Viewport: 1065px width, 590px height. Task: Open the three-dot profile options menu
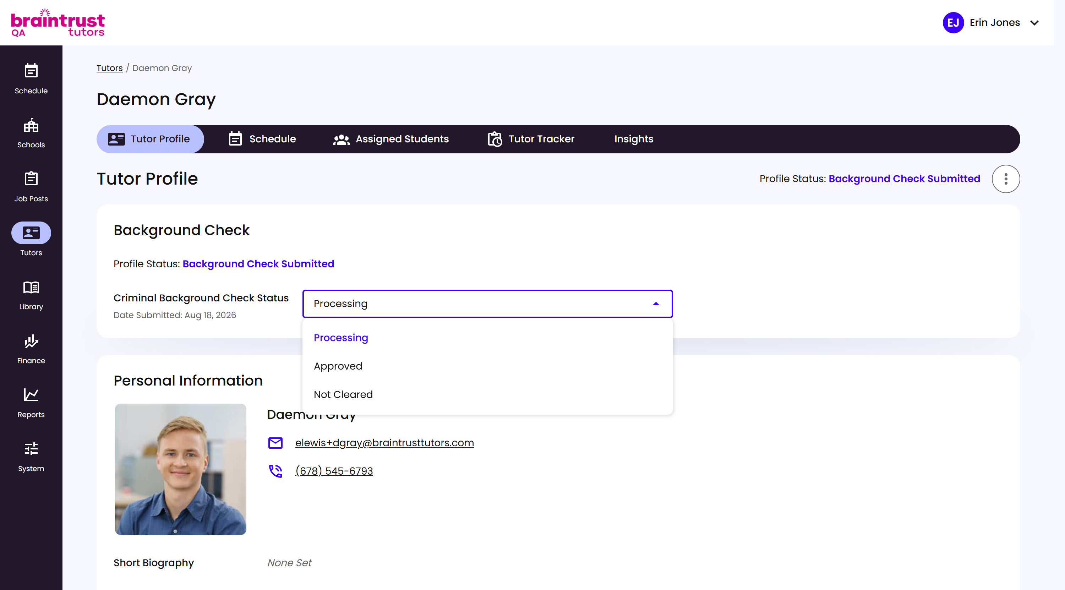1006,179
